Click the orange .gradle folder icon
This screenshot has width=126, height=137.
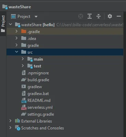(24, 31)
